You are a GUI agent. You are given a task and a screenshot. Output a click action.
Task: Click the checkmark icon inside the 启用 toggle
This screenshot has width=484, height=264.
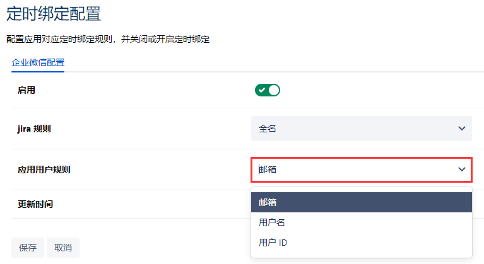[x=261, y=90]
